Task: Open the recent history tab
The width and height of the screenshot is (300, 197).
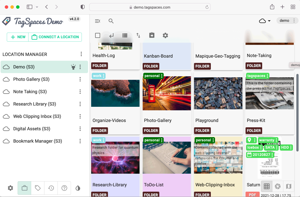Action: pos(51,188)
